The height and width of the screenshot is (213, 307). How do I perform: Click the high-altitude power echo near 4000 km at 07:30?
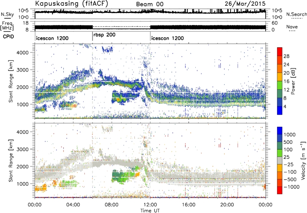point(107,50)
